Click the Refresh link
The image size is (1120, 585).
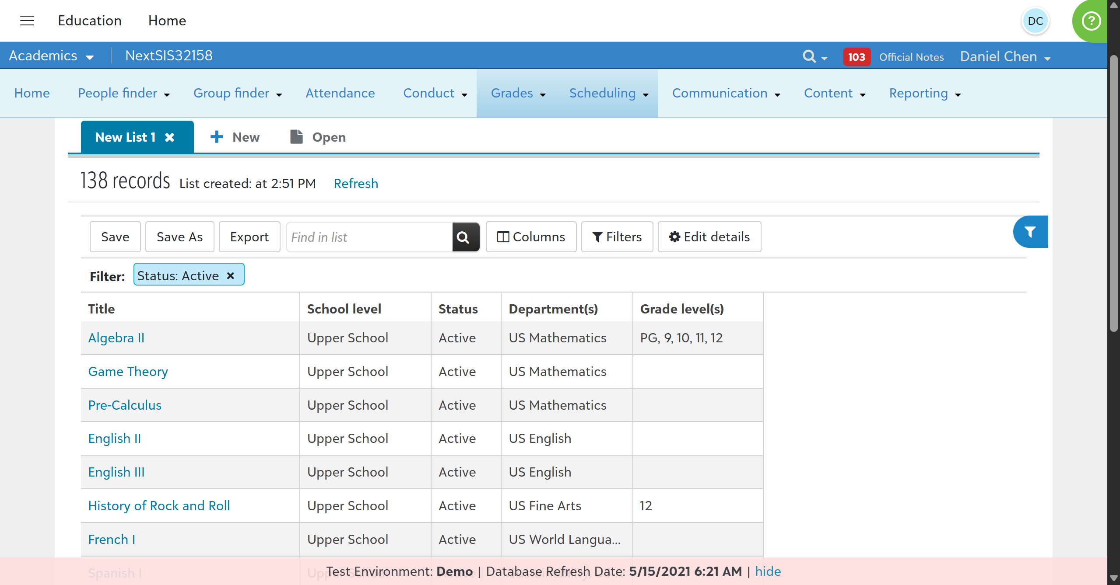(356, 183)
